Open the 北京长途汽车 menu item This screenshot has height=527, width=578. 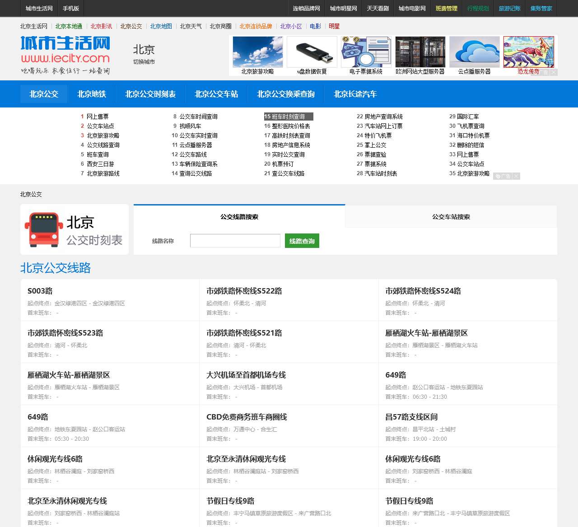point(355,94)
